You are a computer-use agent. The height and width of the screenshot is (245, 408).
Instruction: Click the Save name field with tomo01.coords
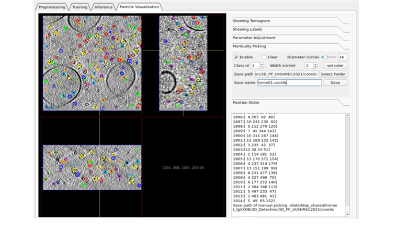tap(289, 83)
